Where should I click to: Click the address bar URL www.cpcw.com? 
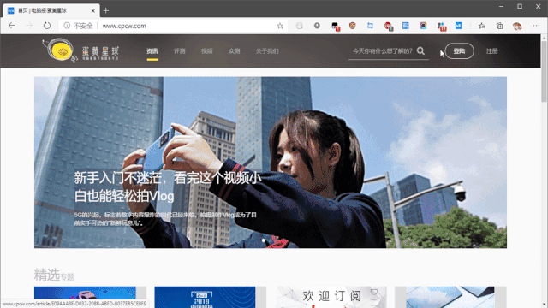(124, 26)
